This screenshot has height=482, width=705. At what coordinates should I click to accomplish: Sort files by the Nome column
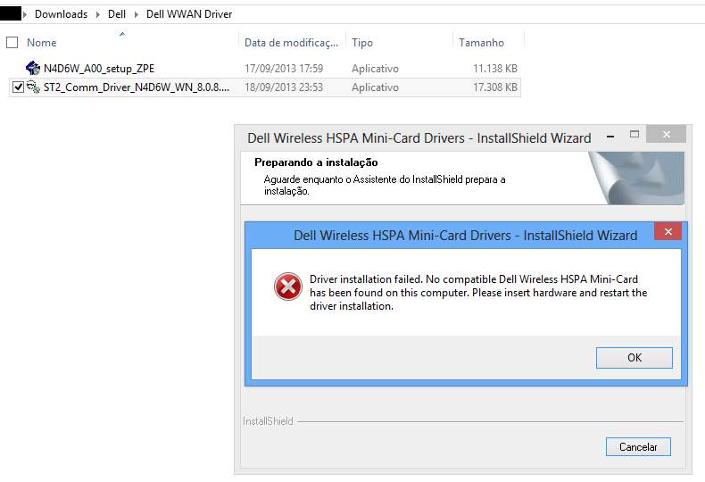[41, 43]
